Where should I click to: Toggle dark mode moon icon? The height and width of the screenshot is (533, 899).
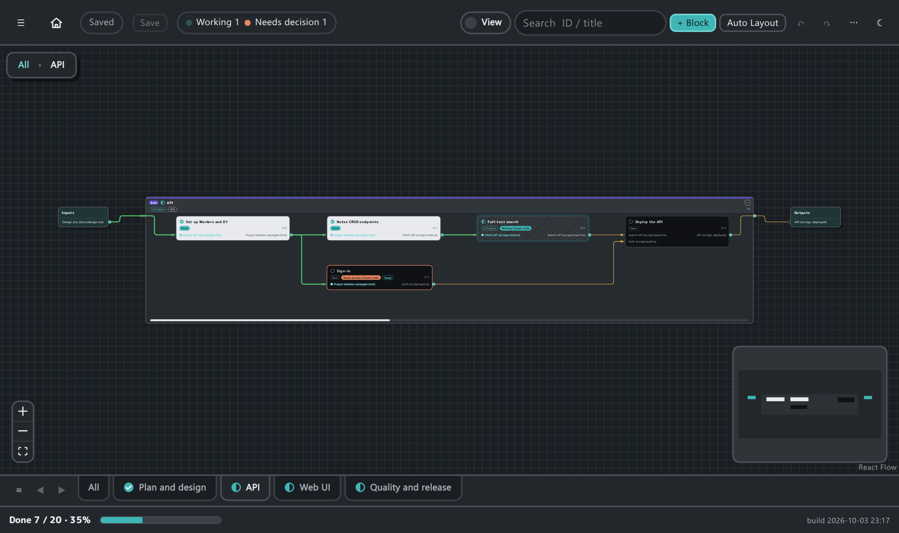pyautogui.click(x=880, y=23)
